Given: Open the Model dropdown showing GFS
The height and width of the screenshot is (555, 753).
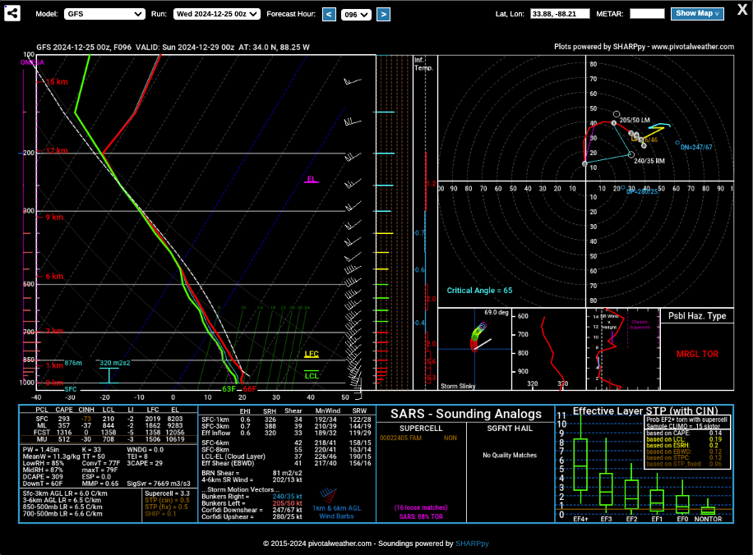Looking at the screenshot, I should click(x=104, y=14).
